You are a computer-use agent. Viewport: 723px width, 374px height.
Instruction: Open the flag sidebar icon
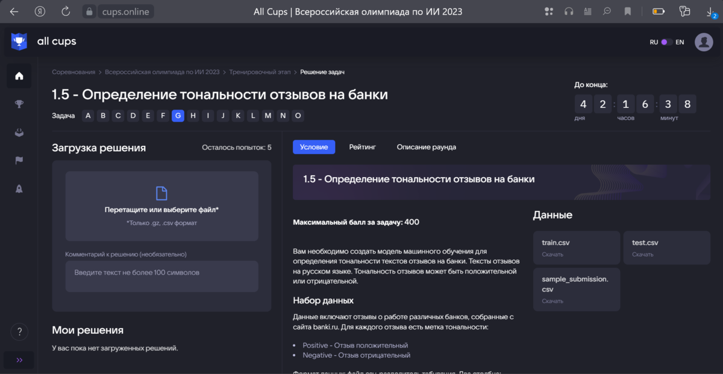19,161
